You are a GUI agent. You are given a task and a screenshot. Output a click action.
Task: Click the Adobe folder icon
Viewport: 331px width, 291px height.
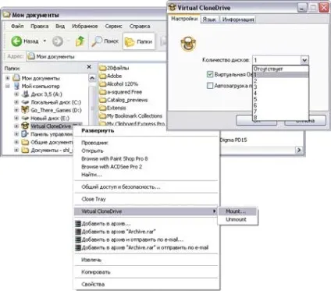pyautogui.click(x=103, y=76)
